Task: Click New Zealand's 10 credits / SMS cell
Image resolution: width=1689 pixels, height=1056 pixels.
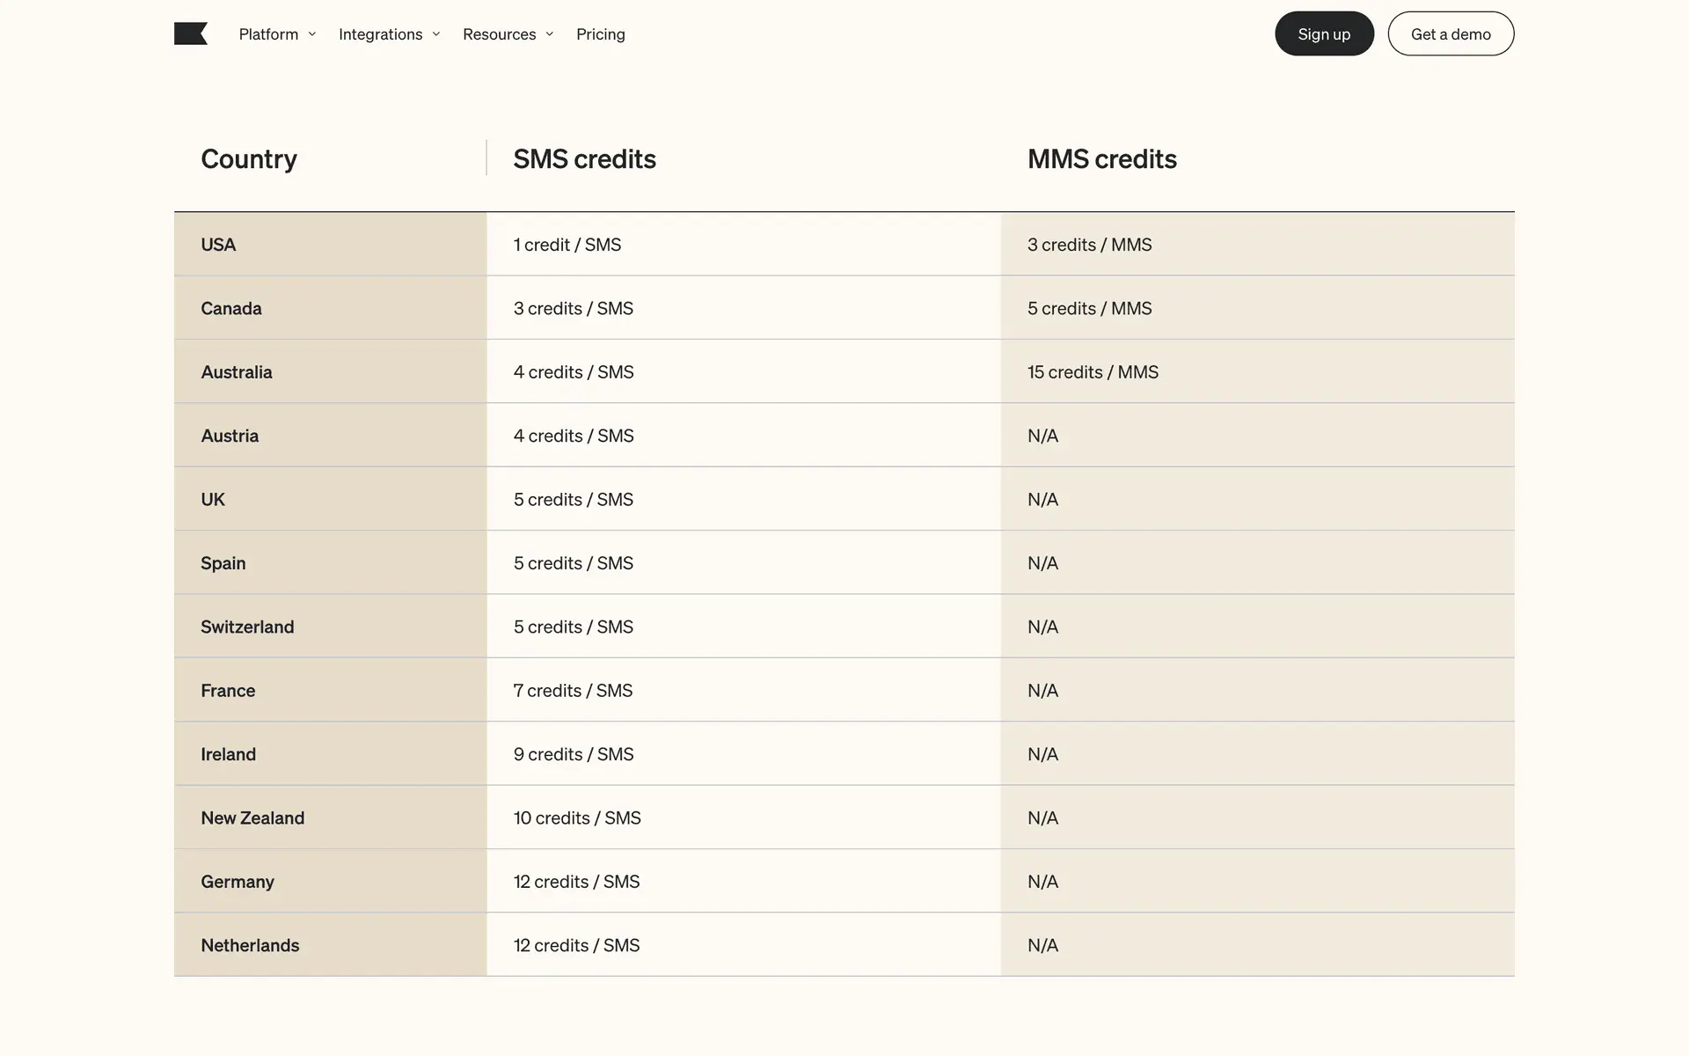Action: click(x=577, y=818)
